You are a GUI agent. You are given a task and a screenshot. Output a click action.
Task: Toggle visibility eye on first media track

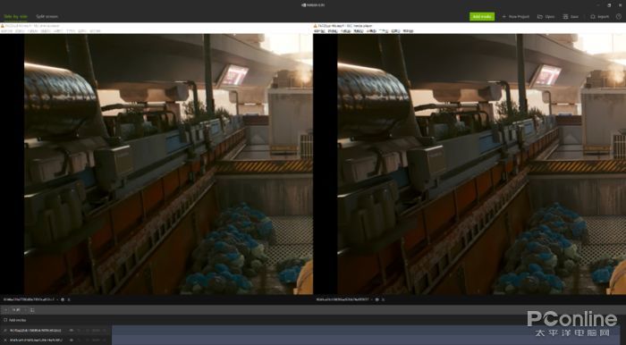point(71,330)
